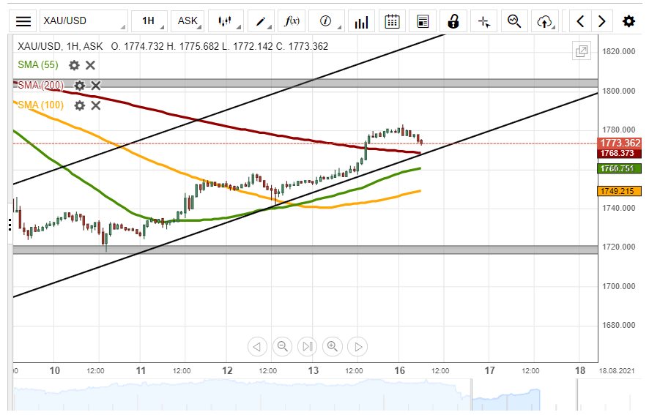
Task: Open the hamburger main menu
Action: coord(23,21)
